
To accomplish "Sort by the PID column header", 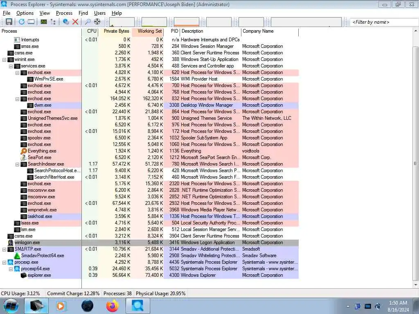I will 171,31.
